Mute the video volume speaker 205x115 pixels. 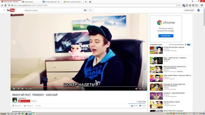click(x=22, y=89)
